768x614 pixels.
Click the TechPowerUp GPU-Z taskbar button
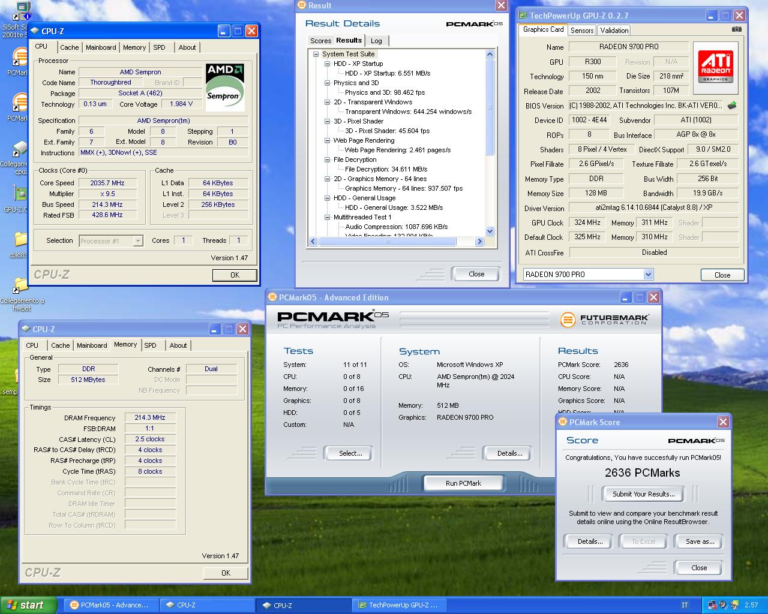399,605
